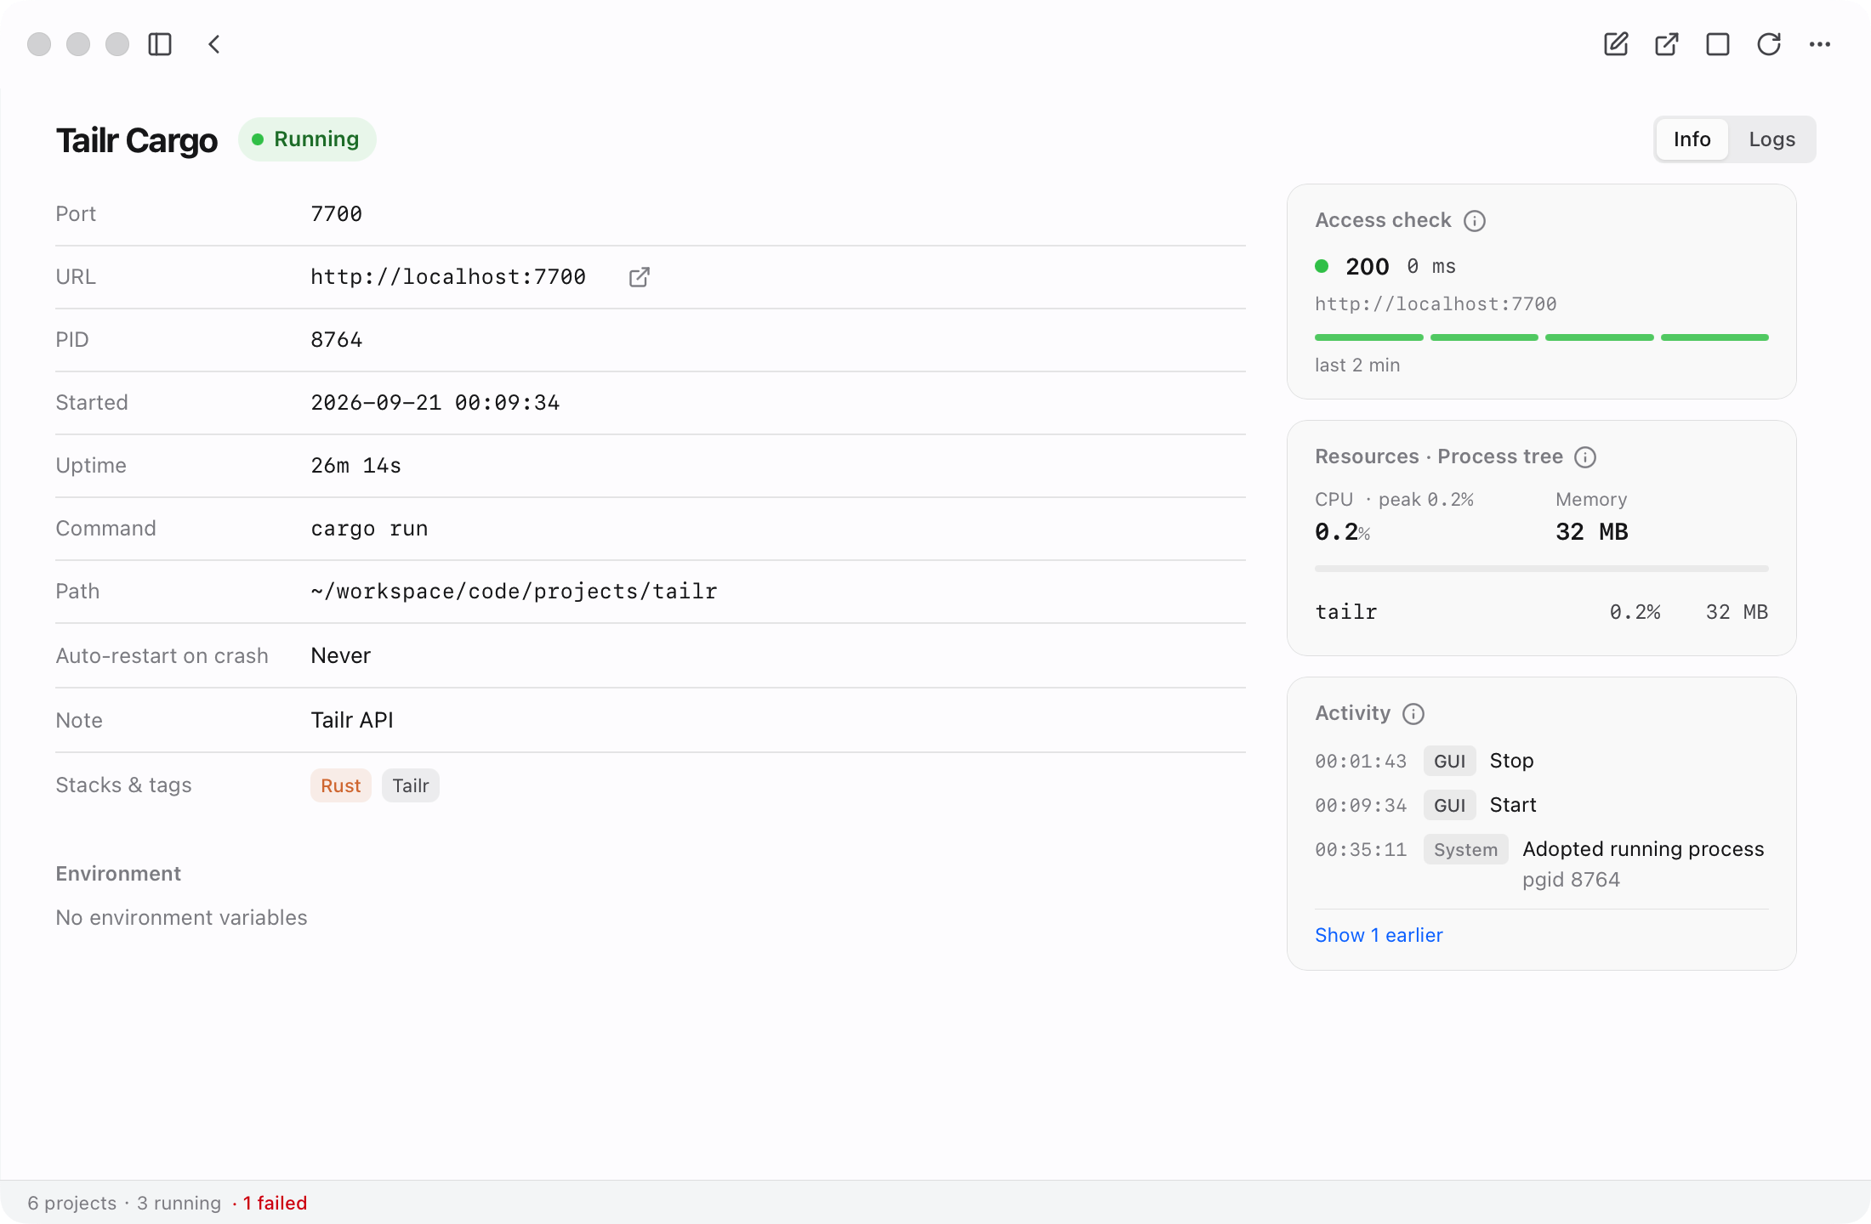
Task: Click the Tailr Cargo project title
Action: (137, 141)
